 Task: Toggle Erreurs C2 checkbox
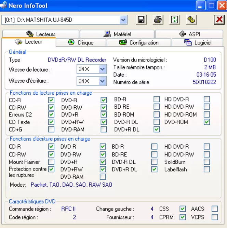(51, 115)
